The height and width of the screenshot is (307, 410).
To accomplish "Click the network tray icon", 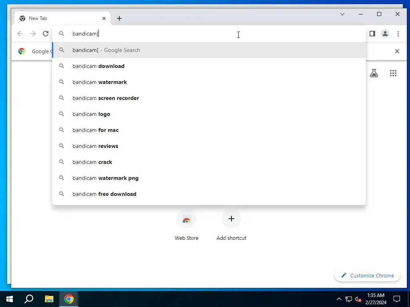I will (x=349, y=299).
